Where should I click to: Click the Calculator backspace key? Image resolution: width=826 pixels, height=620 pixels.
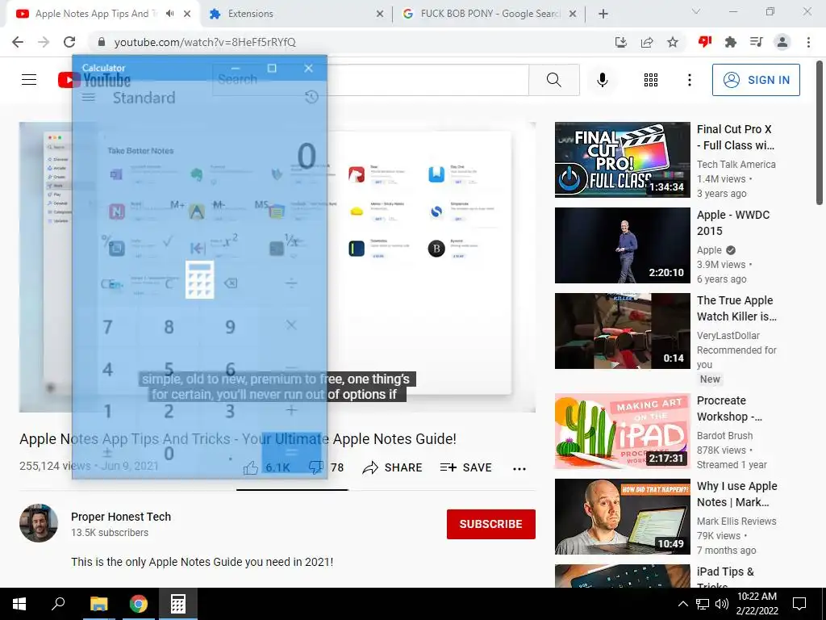tap(230, 283)
